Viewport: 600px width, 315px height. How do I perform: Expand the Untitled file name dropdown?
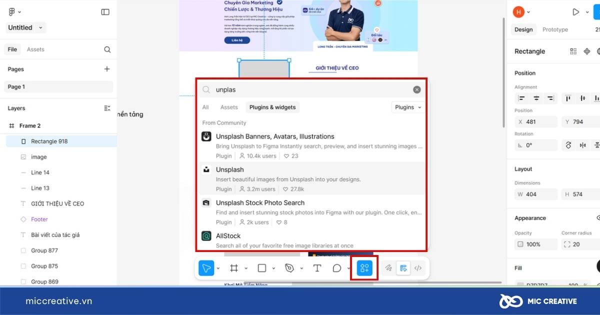point(40,28)
